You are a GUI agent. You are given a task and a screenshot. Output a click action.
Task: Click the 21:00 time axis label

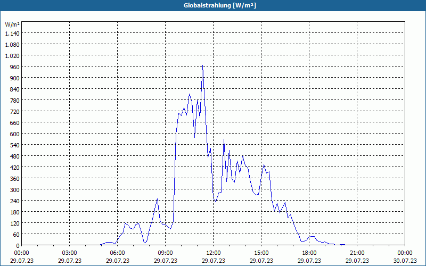[x=357, y=253]
